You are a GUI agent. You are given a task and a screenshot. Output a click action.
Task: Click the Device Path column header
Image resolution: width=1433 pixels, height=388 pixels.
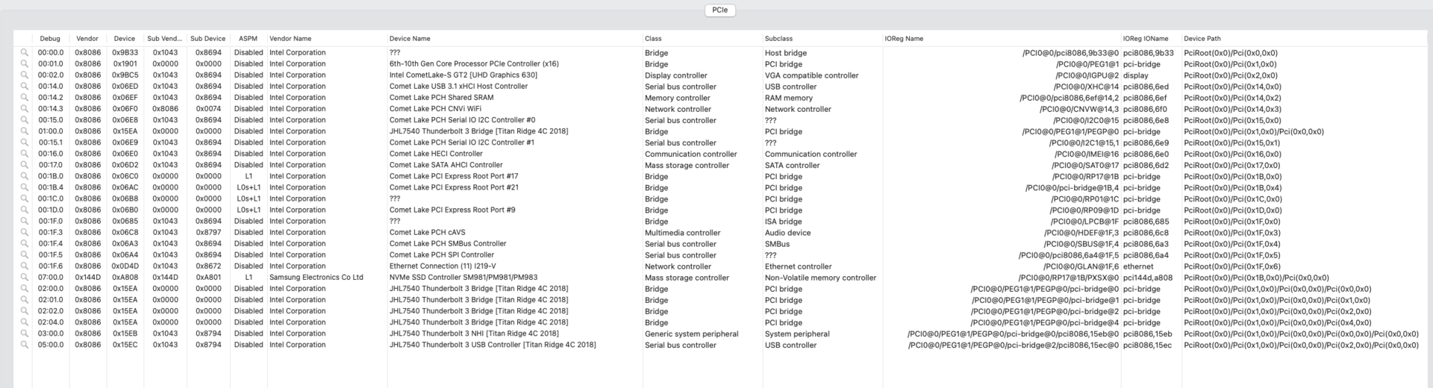click(1202, 39)
